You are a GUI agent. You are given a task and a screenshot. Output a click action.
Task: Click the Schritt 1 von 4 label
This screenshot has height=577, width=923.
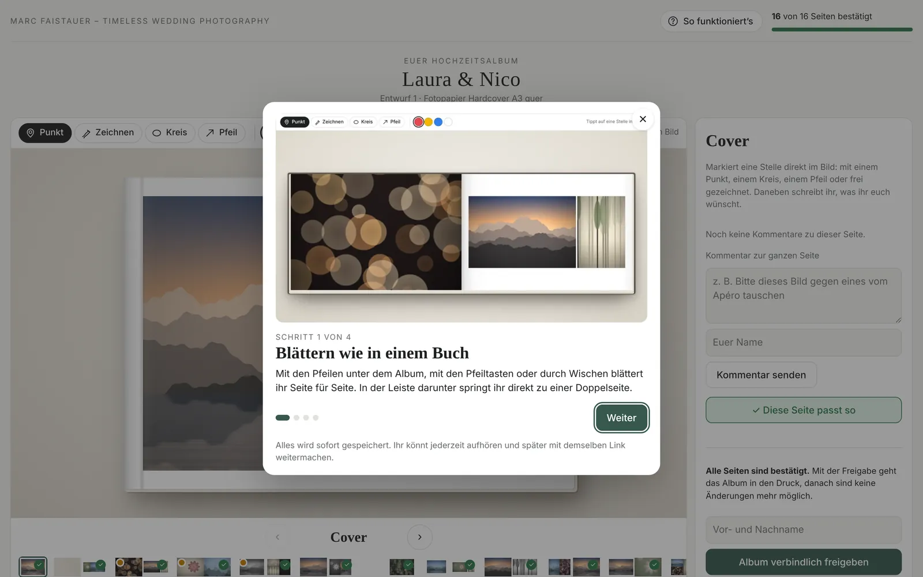pos(313,337)
